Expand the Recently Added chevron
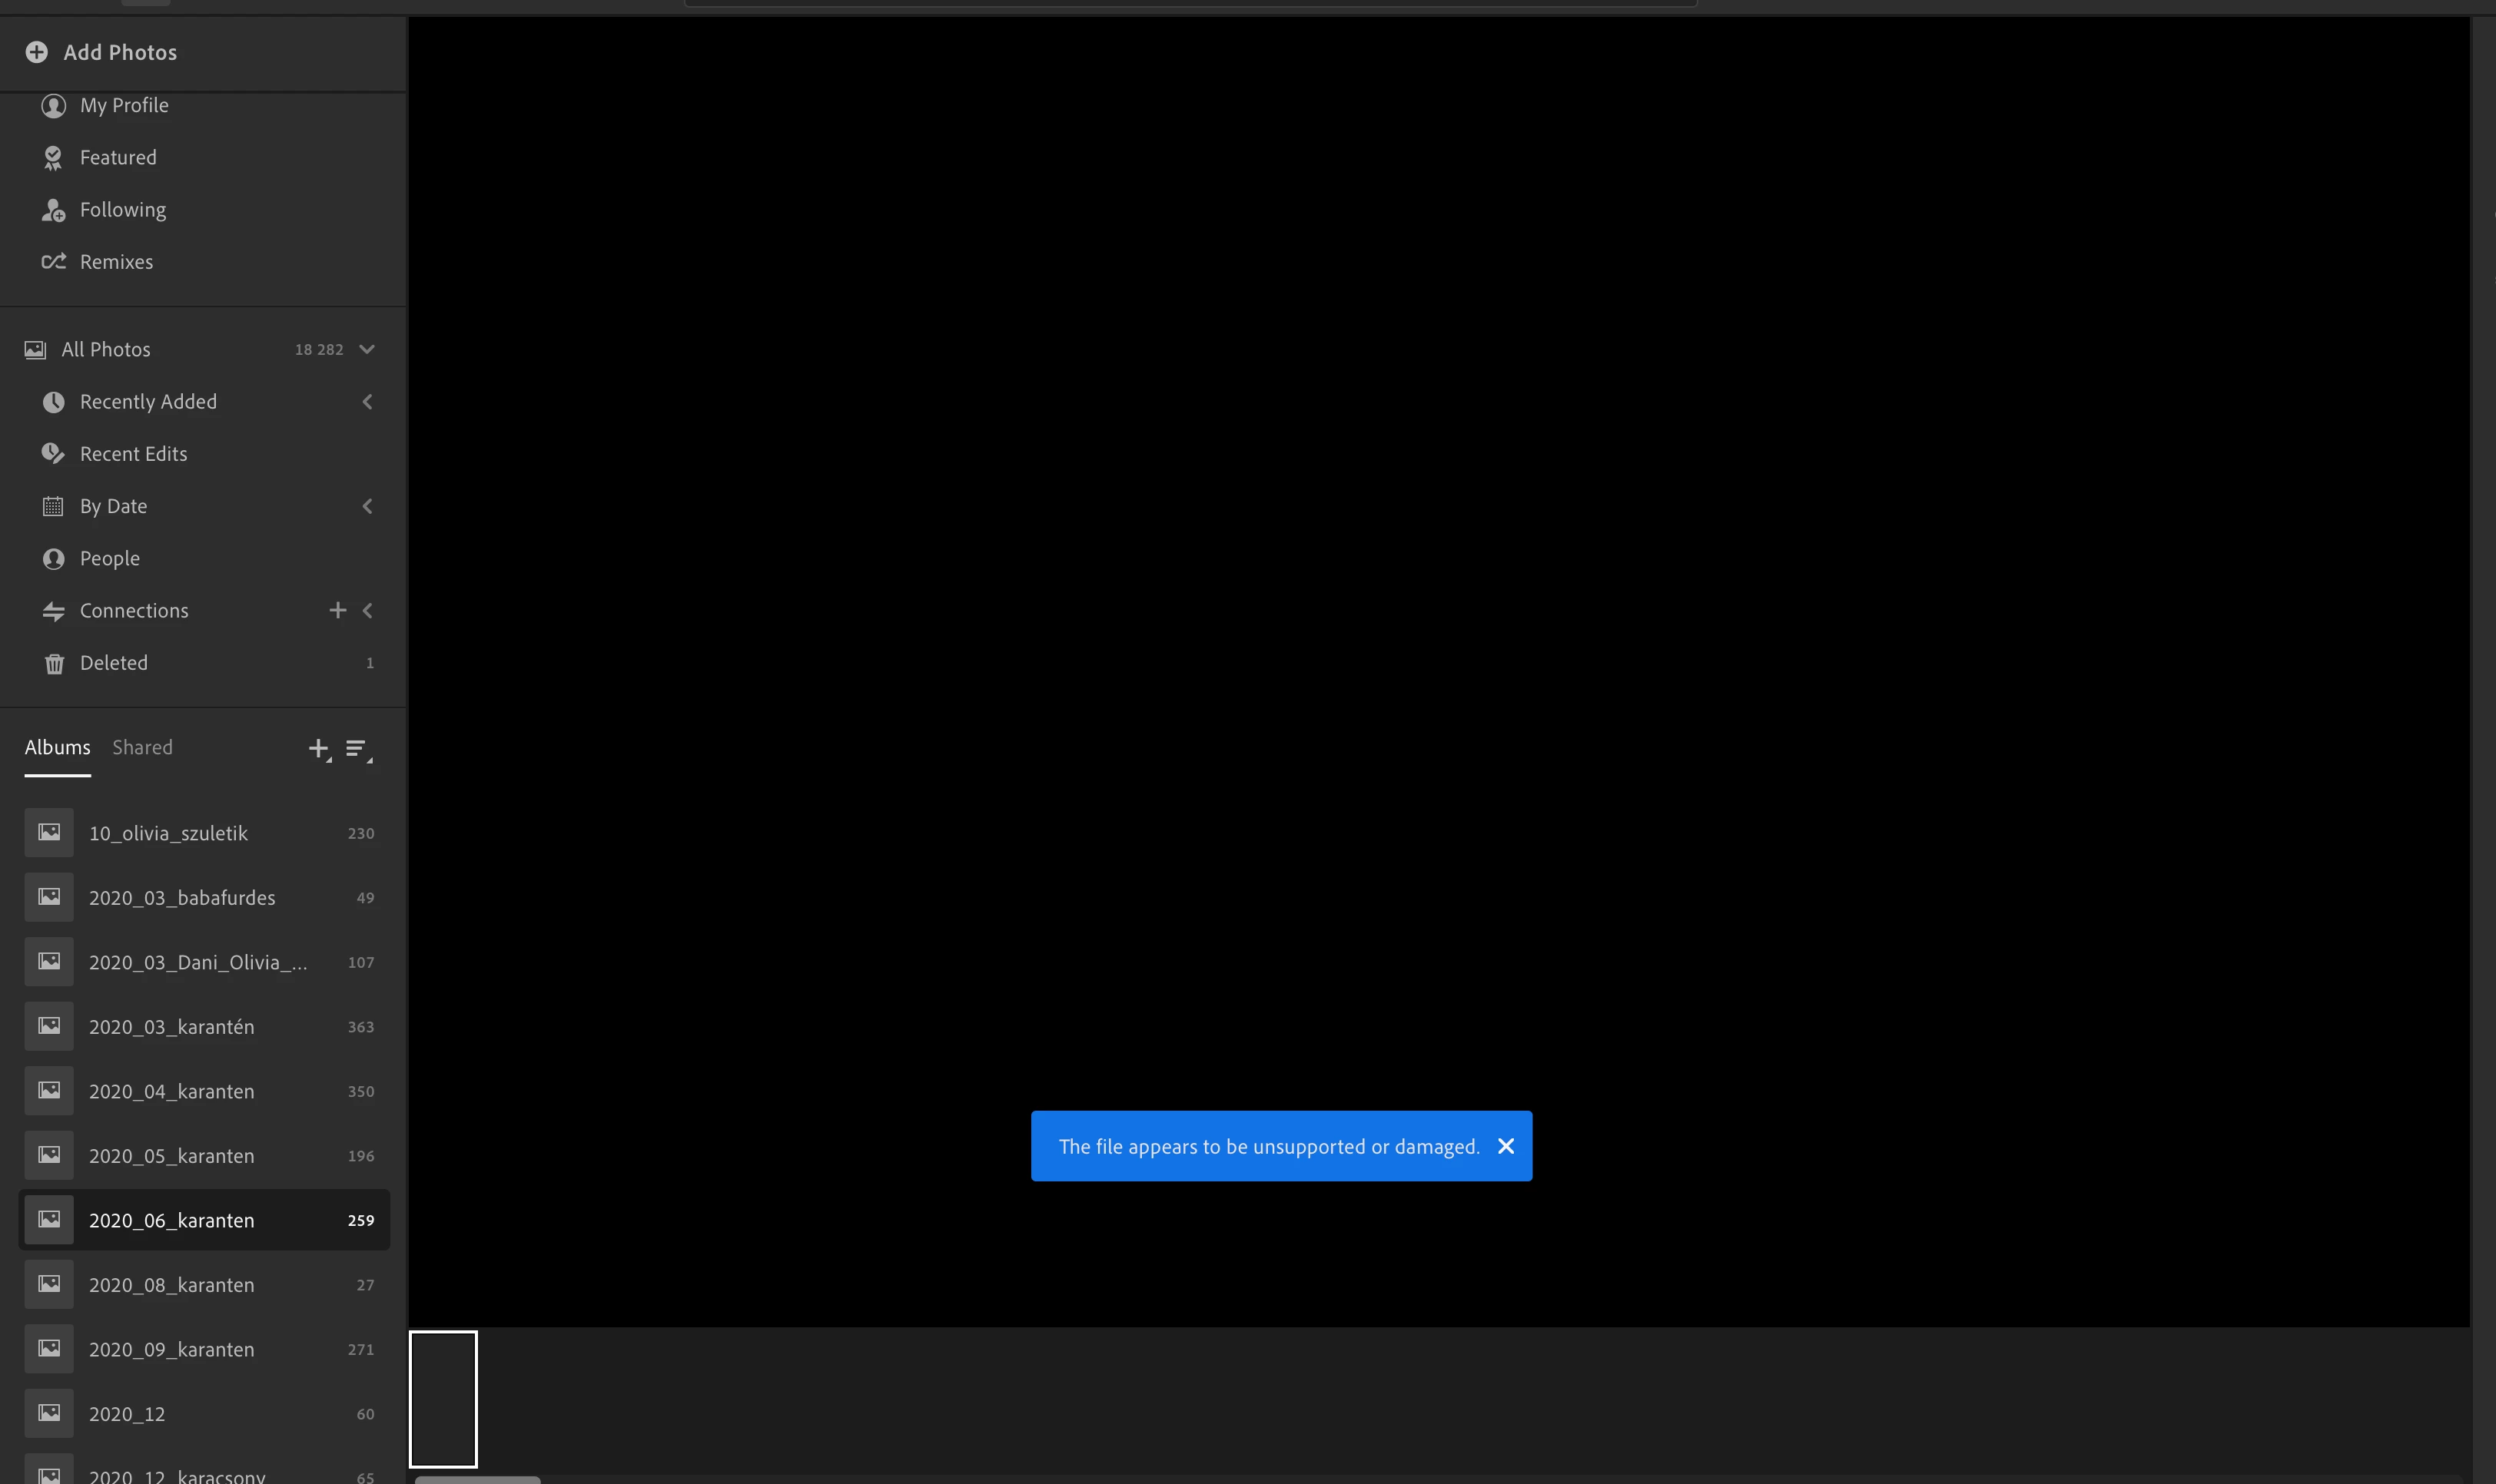The image size is (2496, 1484). coord(367,402)
